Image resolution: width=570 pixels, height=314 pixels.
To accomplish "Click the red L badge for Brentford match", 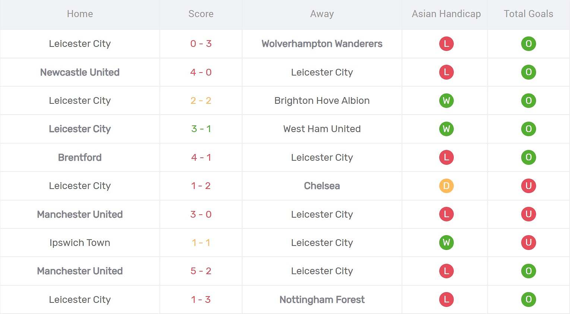I will coord(446,157).
